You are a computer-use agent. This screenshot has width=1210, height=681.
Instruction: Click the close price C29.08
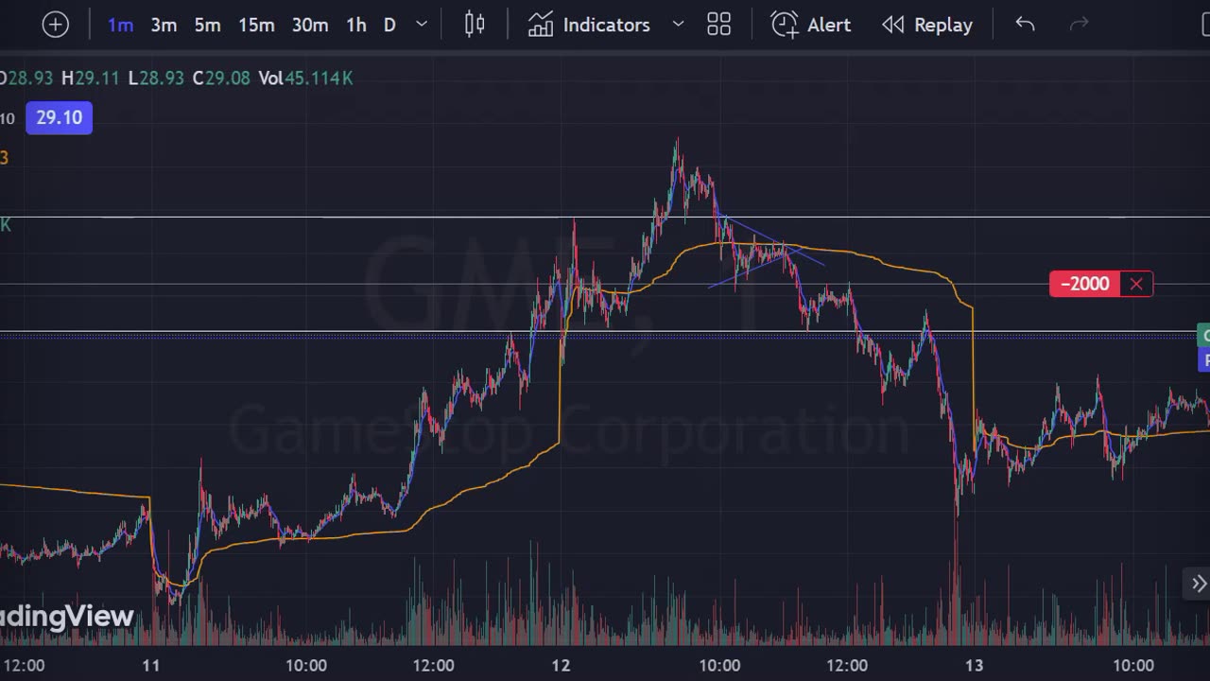(x=221, y=79)
